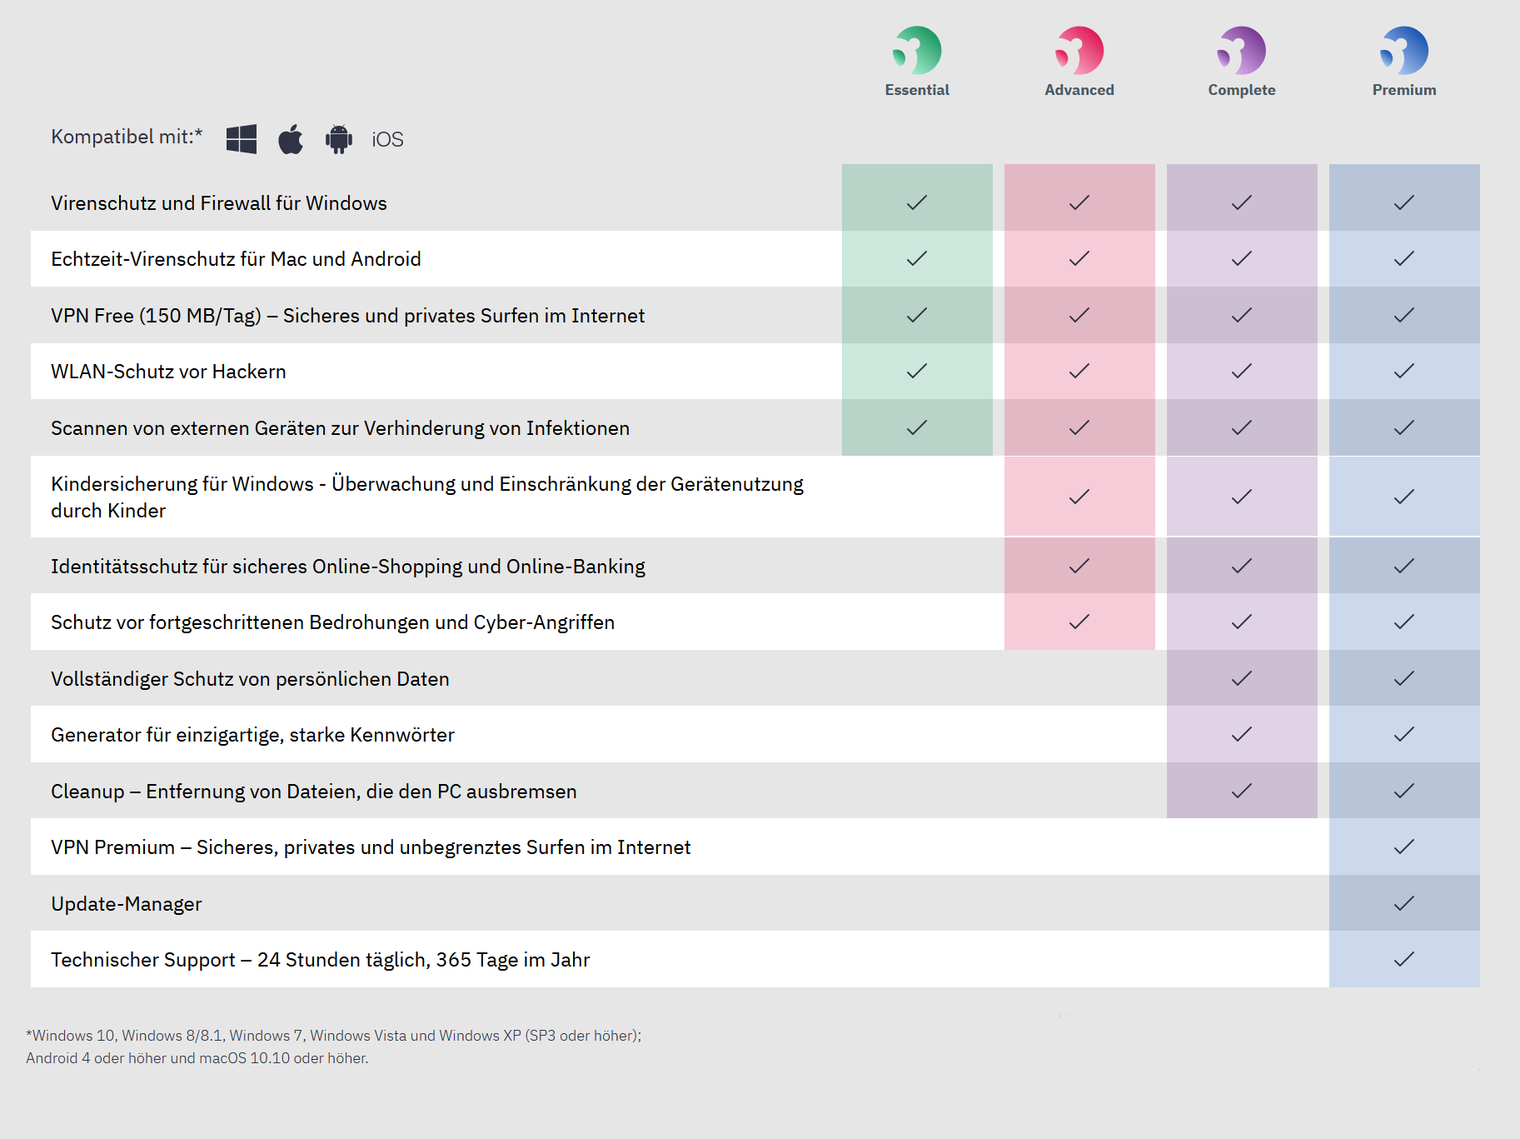
Task: Click the Complete plan name text
Action: 1242,90
